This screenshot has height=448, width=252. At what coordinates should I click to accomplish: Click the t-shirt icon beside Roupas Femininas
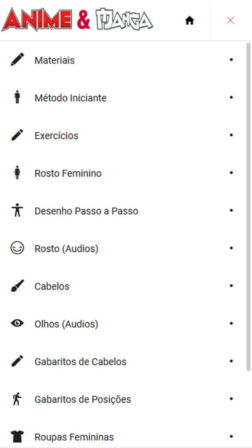pos(17,436)
